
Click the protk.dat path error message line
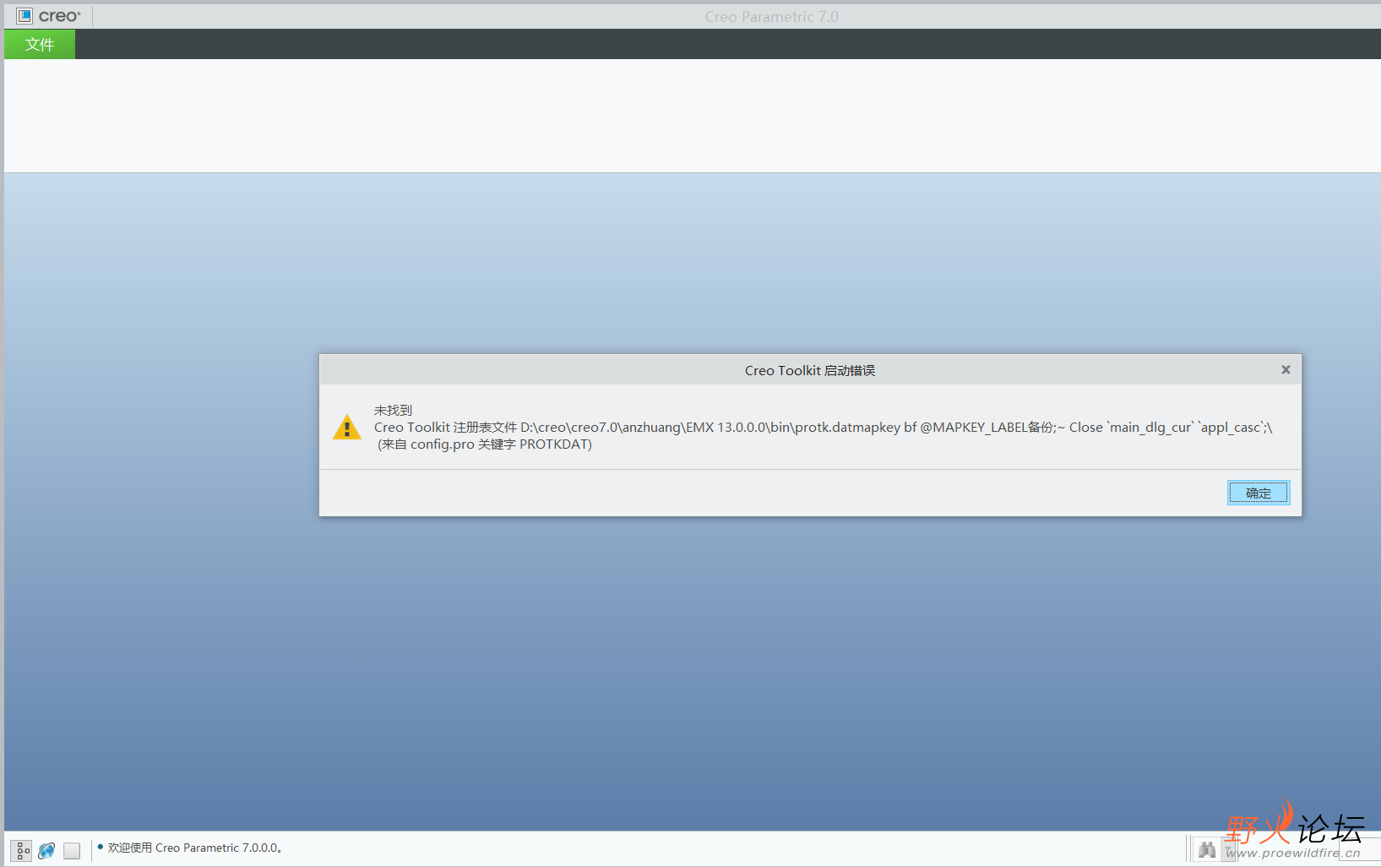pos(824,427)
